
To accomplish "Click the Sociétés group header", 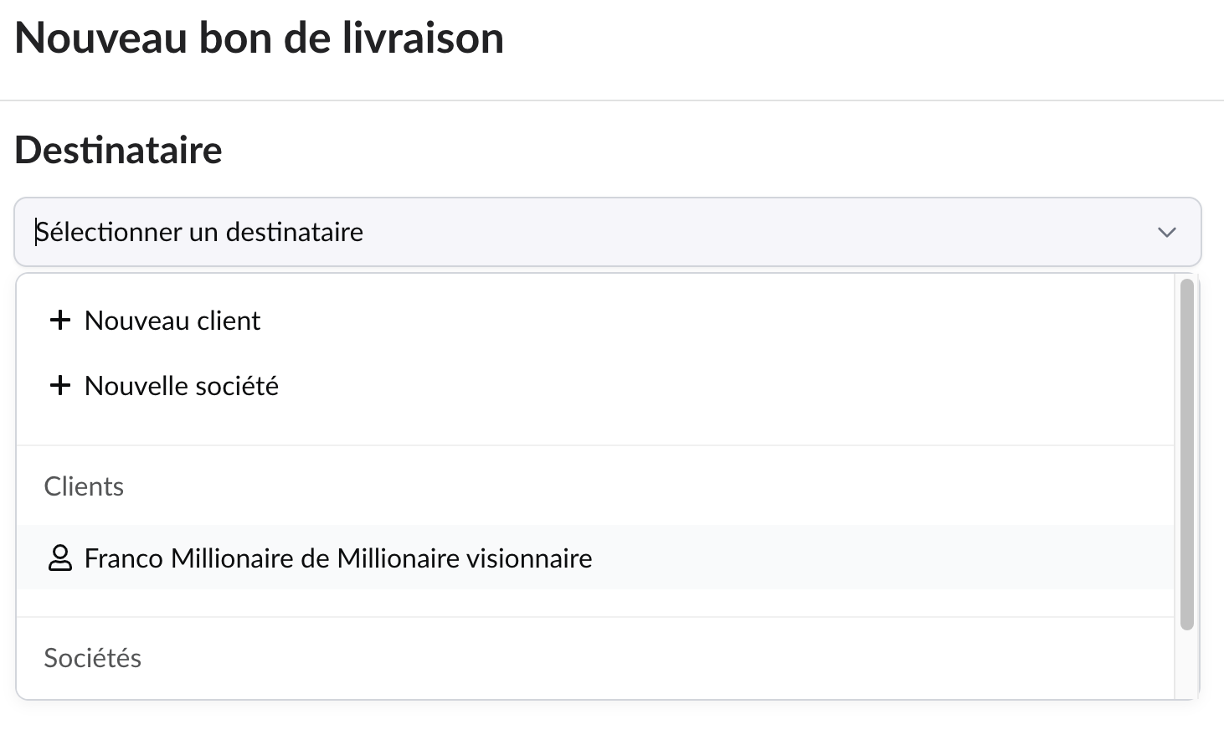I will (x=92, y=658).
